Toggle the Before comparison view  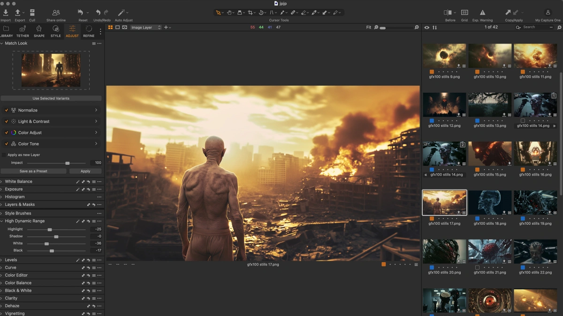click(449, 13)
